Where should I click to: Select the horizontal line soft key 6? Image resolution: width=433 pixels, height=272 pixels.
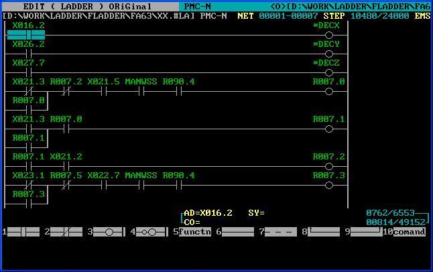click(x=238, y=232)
